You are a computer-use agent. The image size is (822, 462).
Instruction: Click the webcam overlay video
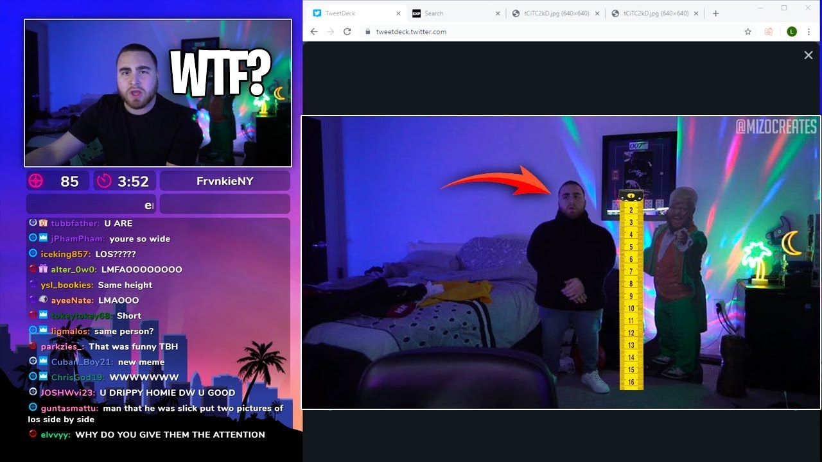tap(158, 93)
